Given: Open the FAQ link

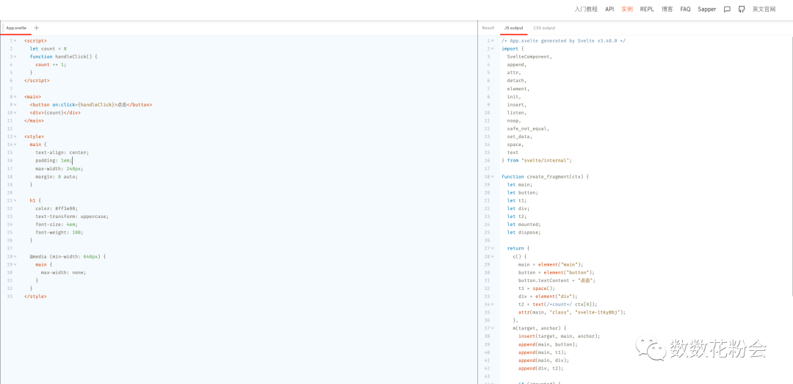Looking at the screenshot, I should click(x=685, y=9).
